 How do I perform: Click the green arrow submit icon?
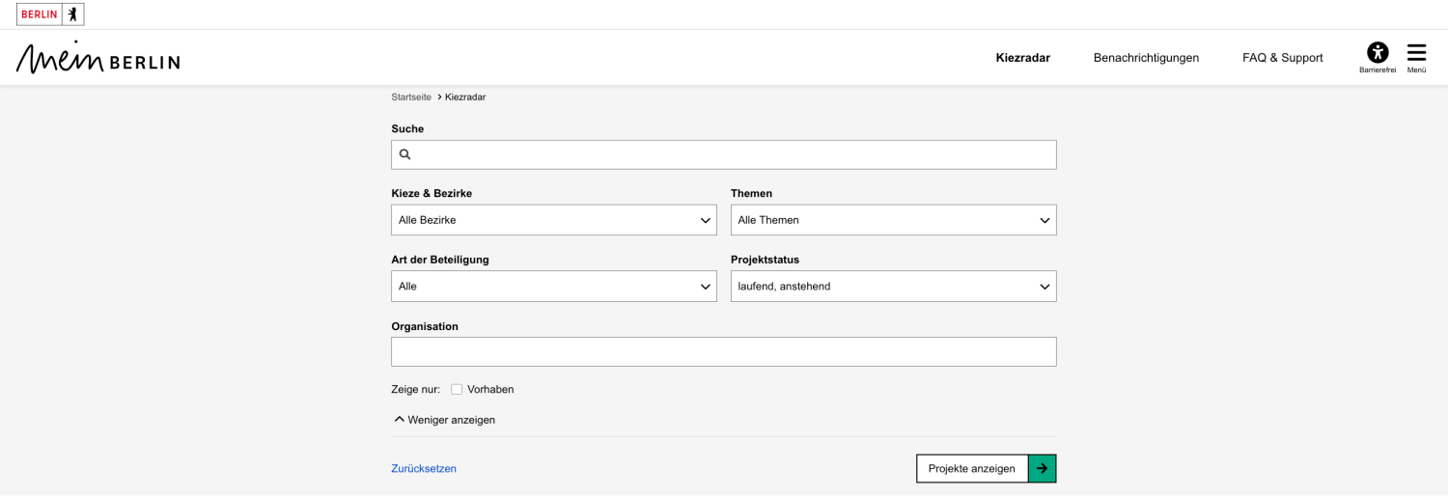[x=1042, y=468]
